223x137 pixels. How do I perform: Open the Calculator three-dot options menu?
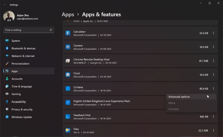coord(213,33)
